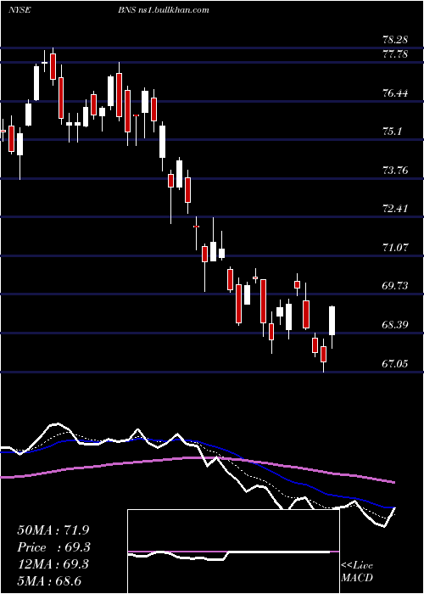Select the 75.1 price level label
This screenshot has width=424, height=594.
[x=392, y=132]
